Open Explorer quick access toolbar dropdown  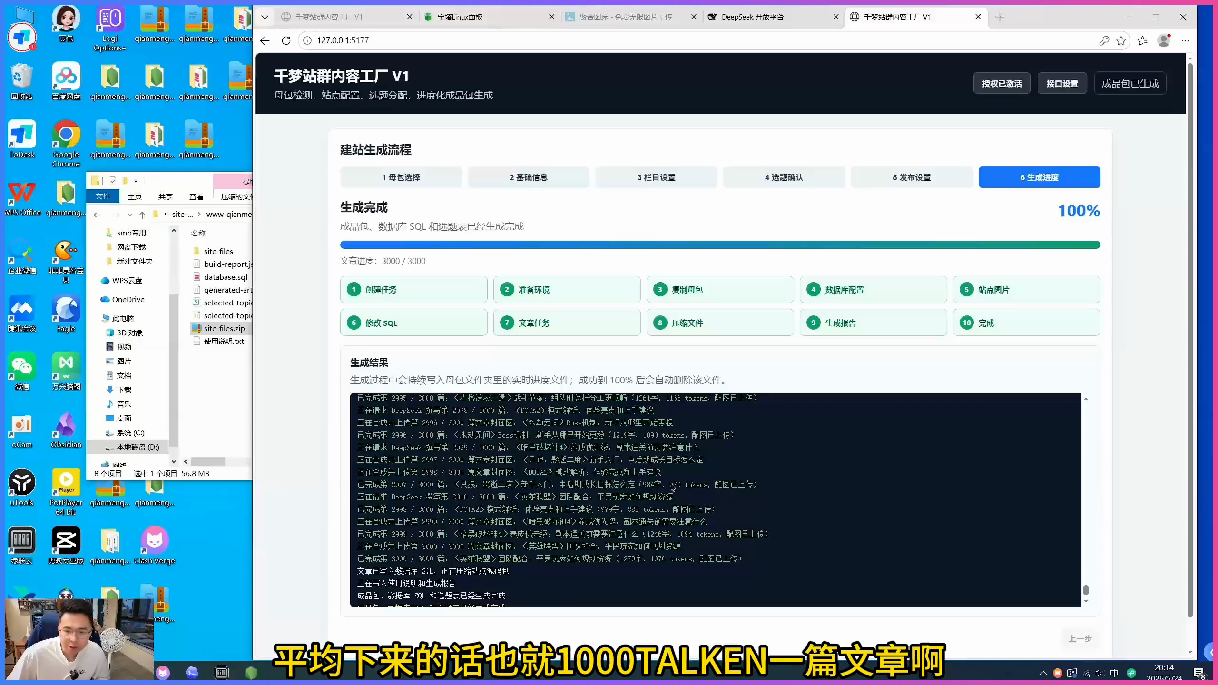pos(136,181)
